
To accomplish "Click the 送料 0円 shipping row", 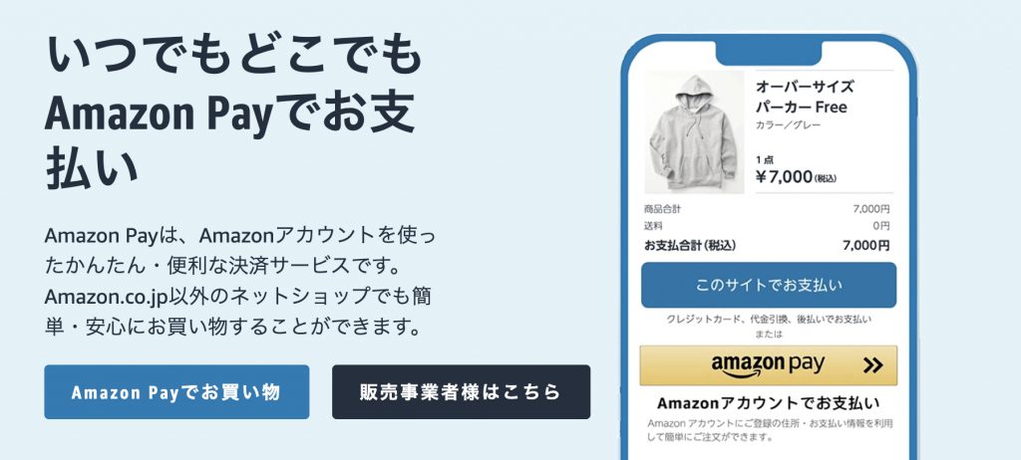I will [x=767, y=226].
